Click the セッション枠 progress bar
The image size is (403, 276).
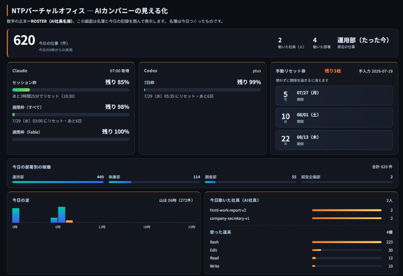(x=71, y=90)
